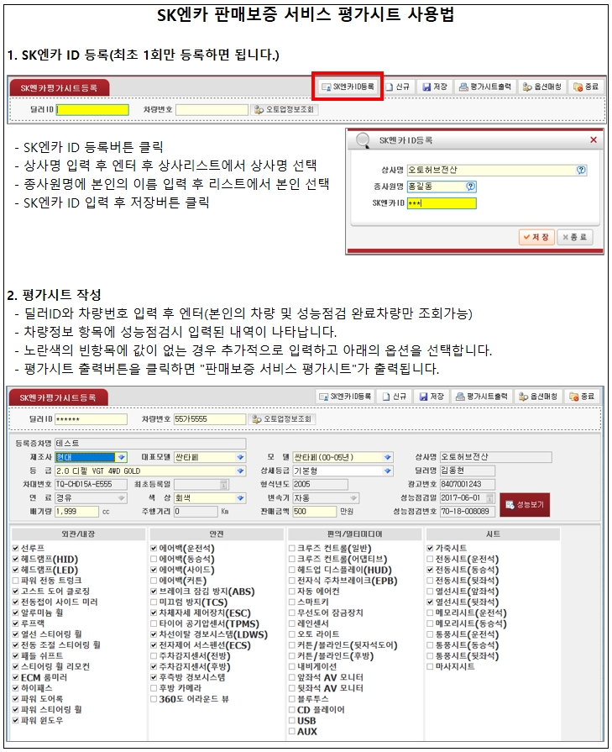Check 블루투스 checkbox
The image size is (612, 752).
coord(292,699)
